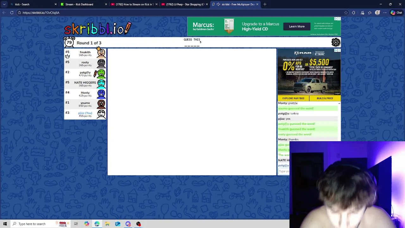Close the kick - Search tab
This screenshot has width=405, height=228.
tap(56, 4)
